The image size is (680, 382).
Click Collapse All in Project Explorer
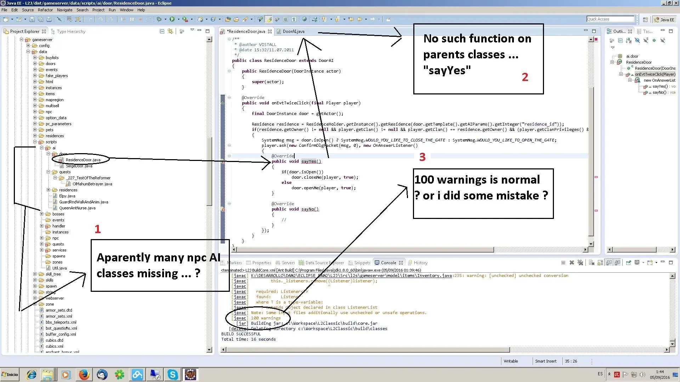(x=162, y=31)
